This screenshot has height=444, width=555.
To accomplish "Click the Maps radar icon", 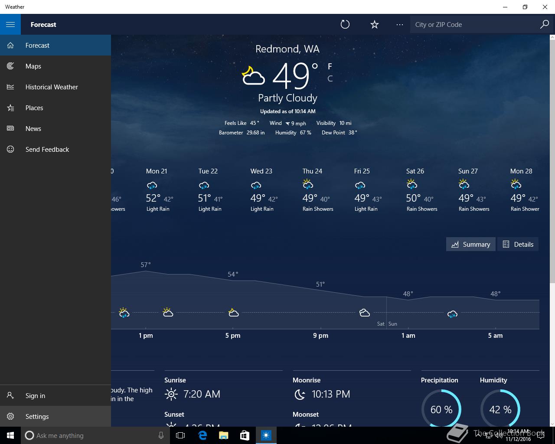I will [10, 66].
